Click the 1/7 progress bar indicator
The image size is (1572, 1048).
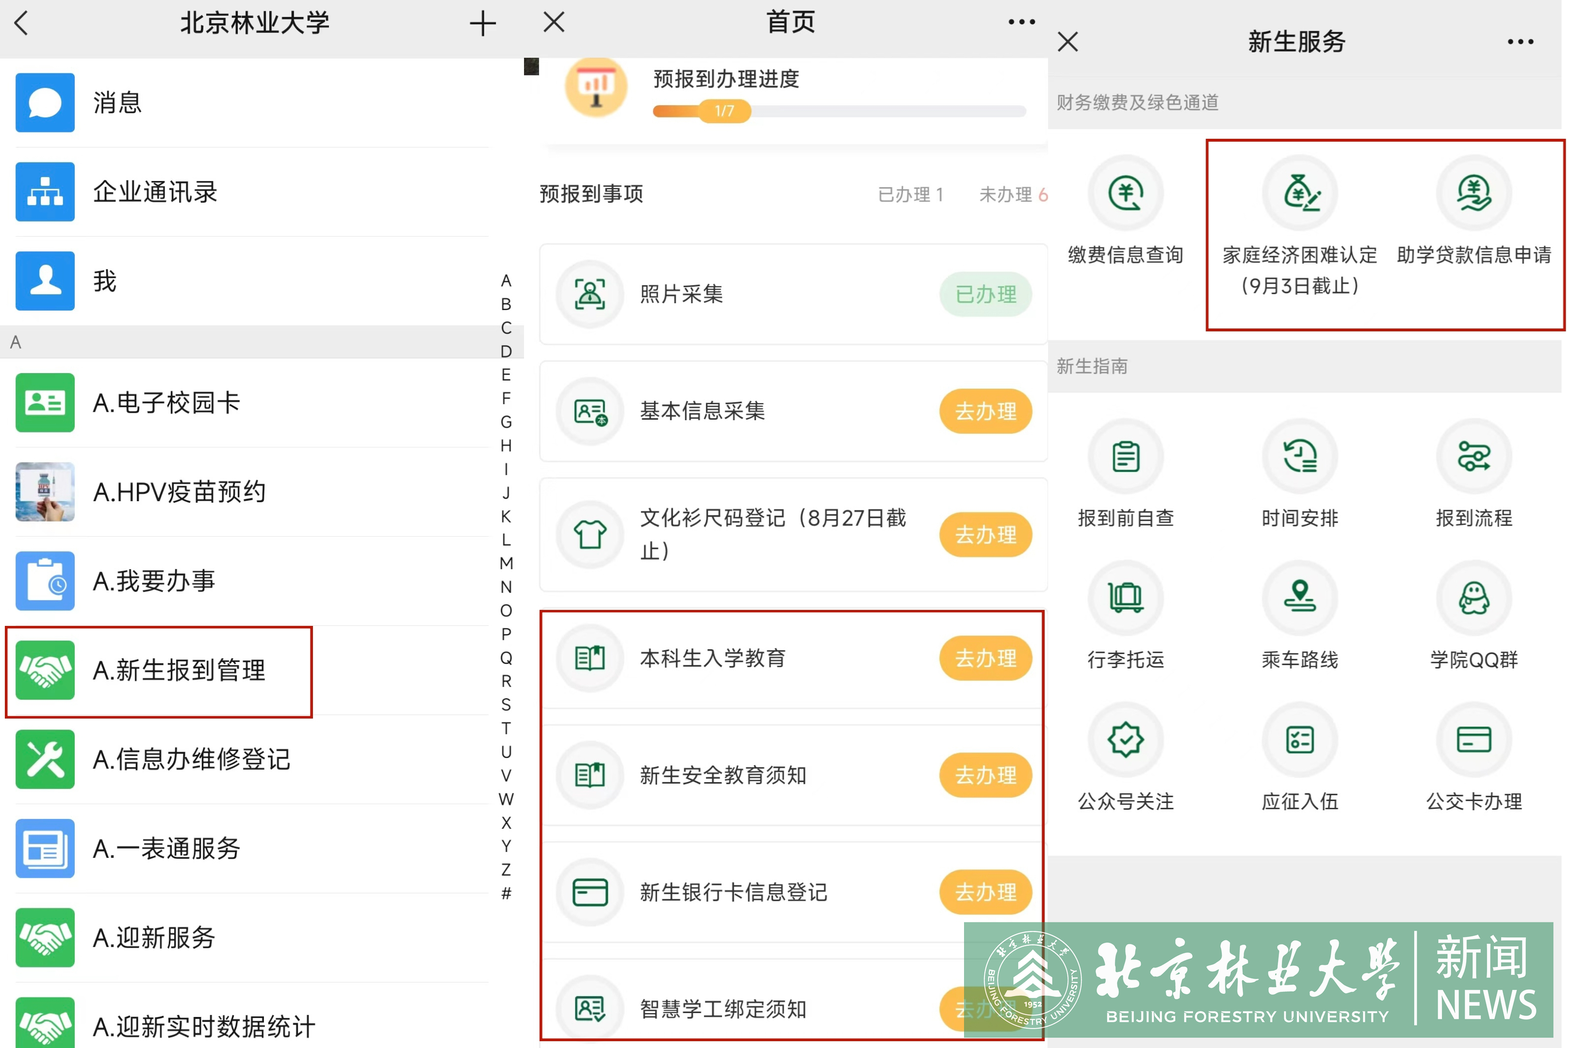point(724,111)
